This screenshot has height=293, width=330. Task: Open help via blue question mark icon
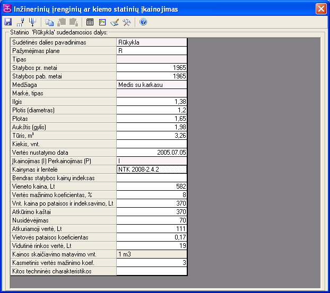[x=143, y=22]
